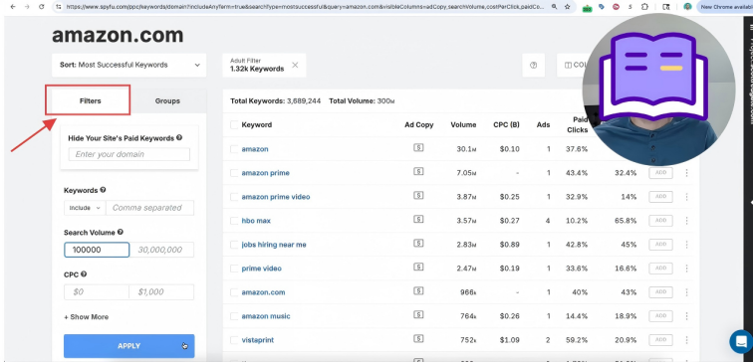
Task: Click ADD button for vistaprint row
Action: coord(660,340)
